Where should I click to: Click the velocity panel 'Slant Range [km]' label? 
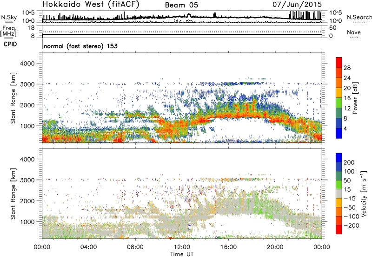[13, 194]
